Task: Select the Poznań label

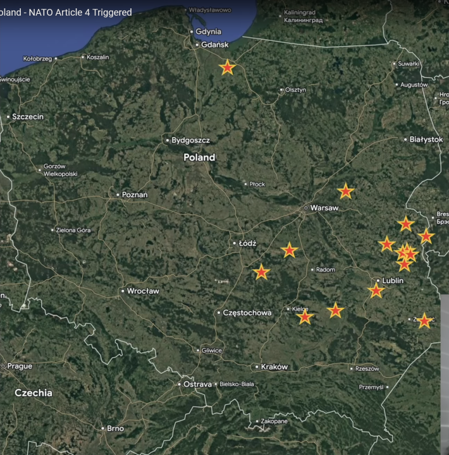Action: tap(135, 195)
